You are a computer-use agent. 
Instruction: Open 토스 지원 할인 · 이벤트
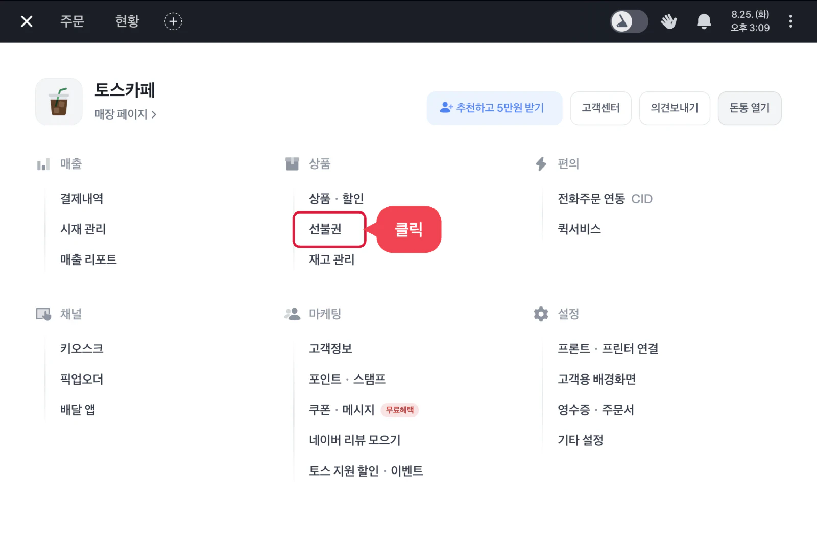[x=366, y=471]
